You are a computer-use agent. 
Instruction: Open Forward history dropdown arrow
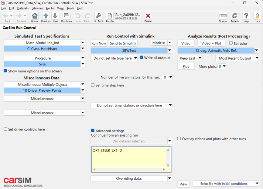pyautogui.click(x=25, y=16)
